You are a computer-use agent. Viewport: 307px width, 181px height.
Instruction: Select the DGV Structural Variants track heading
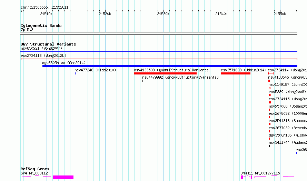[x=48, y=44]
